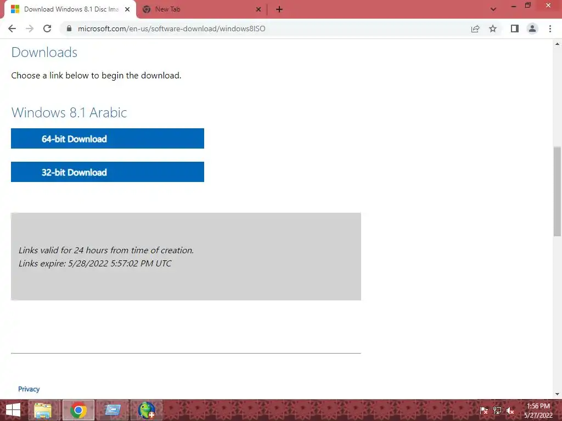Open the third taskbar window app icon
562x421 pixels.
point(113,410)
